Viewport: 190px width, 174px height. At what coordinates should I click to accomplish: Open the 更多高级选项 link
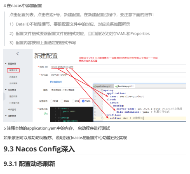(56, 82)
